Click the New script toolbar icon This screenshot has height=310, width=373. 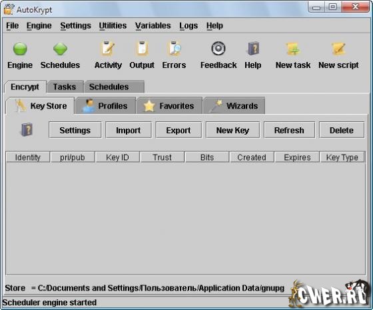[x=338, y=49]
